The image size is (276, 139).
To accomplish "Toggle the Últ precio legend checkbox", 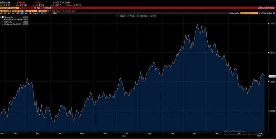I will coord(2,17).
